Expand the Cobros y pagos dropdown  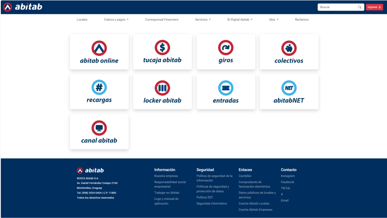pyautogui.click(x=116, y=20)
